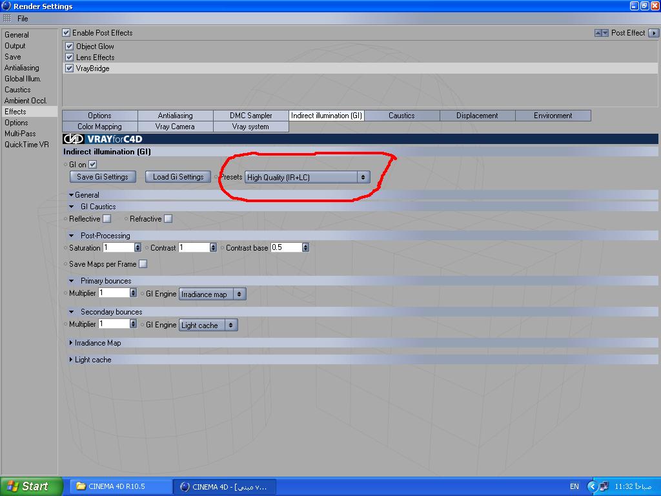Expand the Irradiance Map section

tap(71, 343)
